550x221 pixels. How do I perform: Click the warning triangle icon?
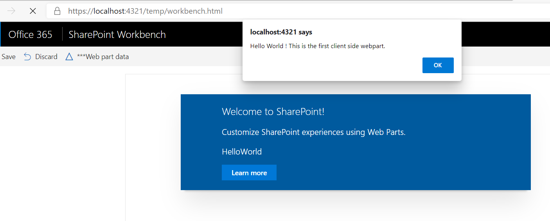tap(69, 57)
